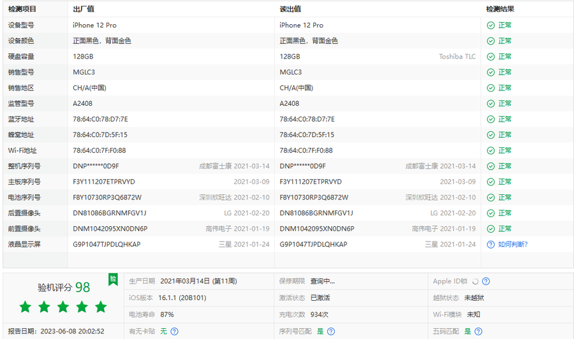
Task: Click the Toshiba TLC note
Action: 457,56
